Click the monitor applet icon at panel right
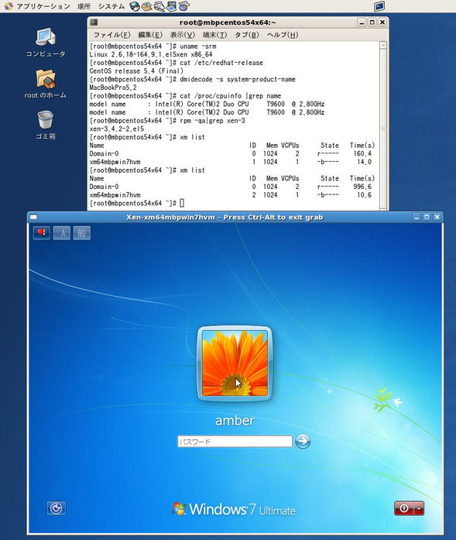 pyautogui.click(x=379, y=6)
